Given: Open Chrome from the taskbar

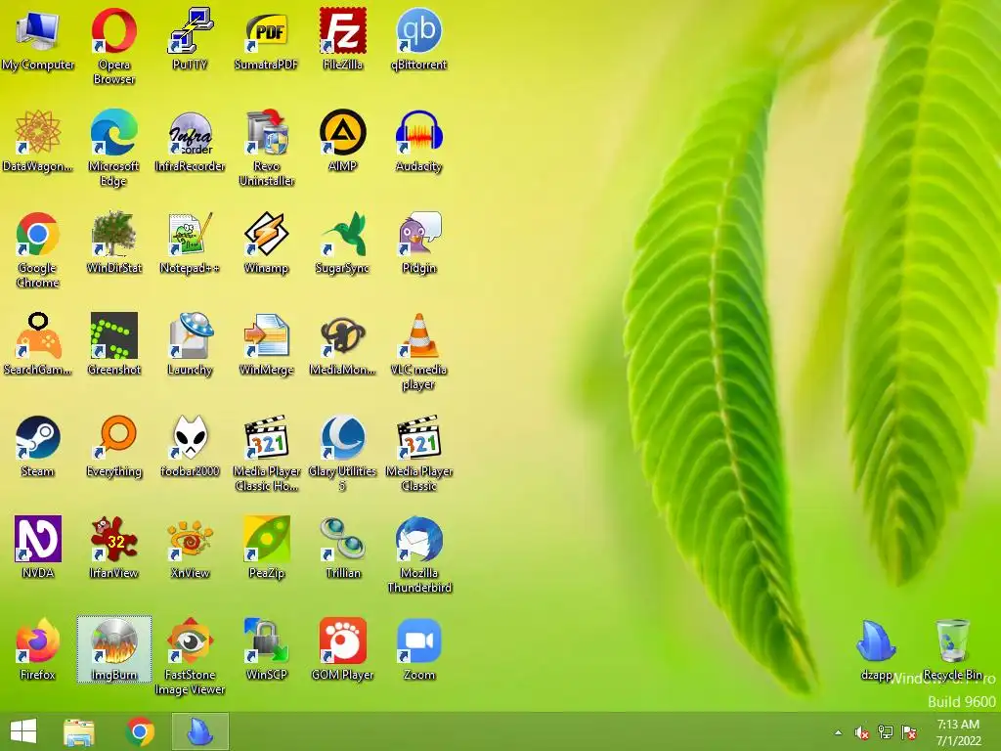Looking at the screenshot, I should [x=140, y=731].
